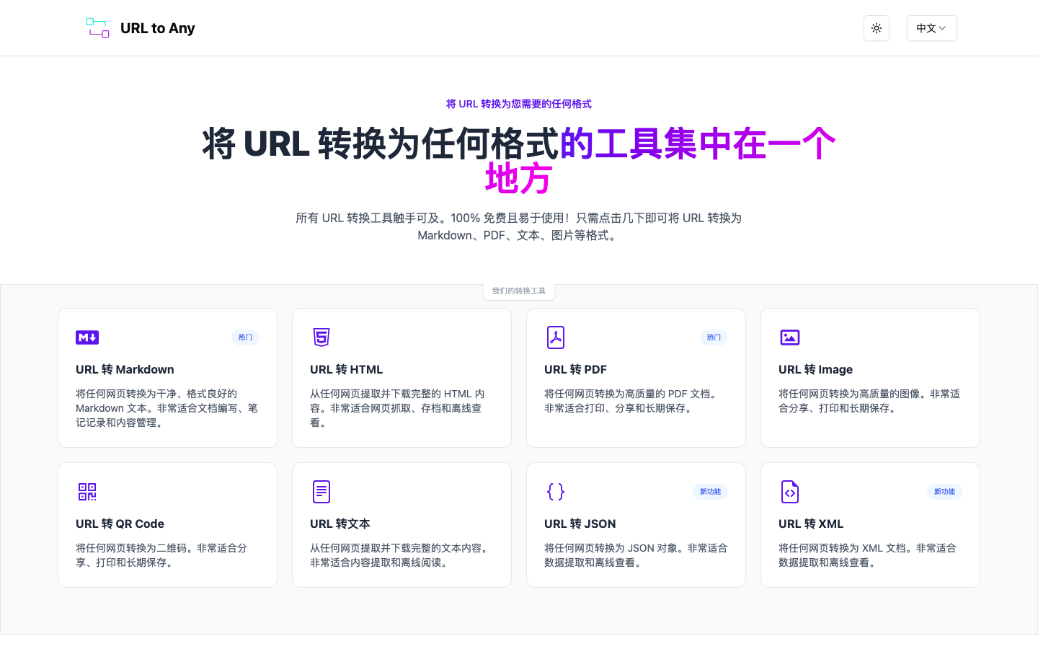
Task: Click the purple tagline 将 URL 转换为您需要的任何格式
Action: point(519,104)
